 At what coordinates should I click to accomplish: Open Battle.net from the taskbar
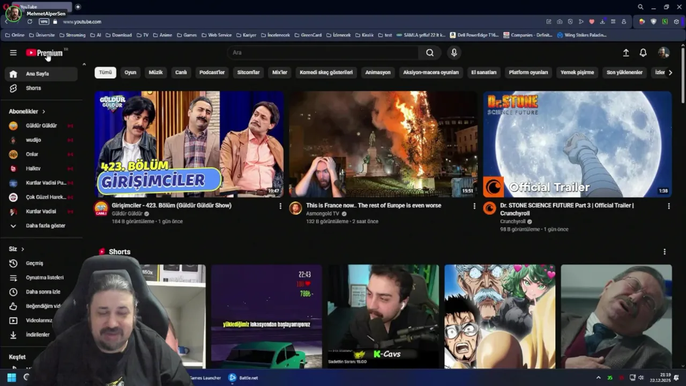(x=243, y=378)
